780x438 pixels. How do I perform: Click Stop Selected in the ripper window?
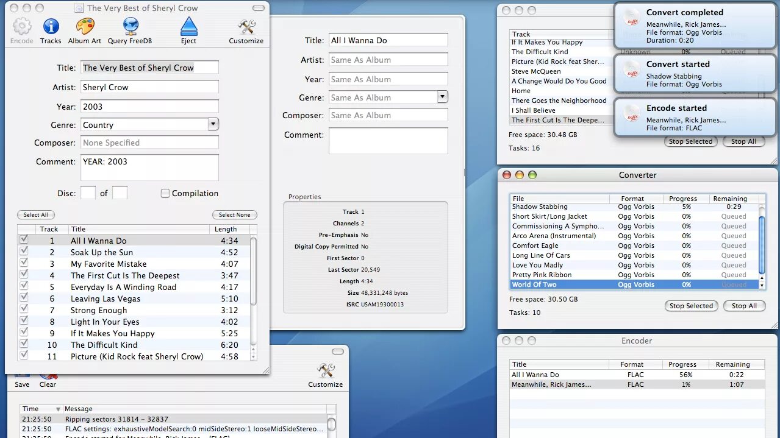690,141
